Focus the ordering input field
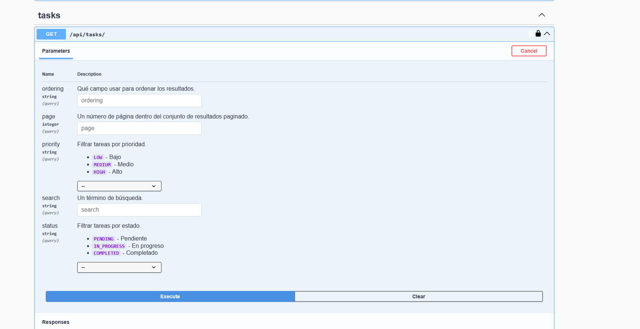640x329 pixels. click(139, 101)
